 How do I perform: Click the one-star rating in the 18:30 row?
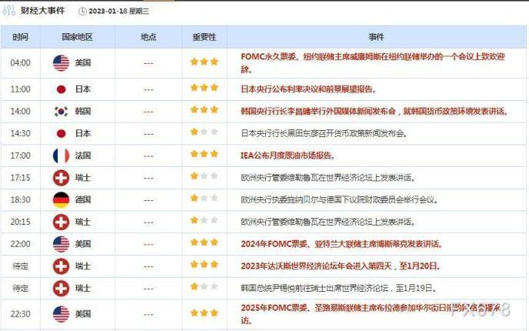pos(204,199)
